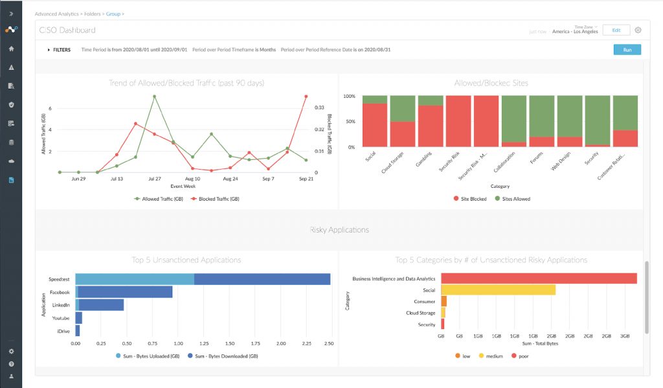Click the America - Los Angeles text
The height and width of the screenshot is (388, 663).
pos(575,32)
